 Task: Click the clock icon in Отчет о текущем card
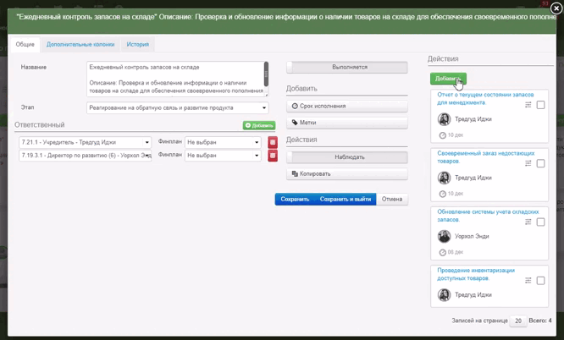point(442,135)
